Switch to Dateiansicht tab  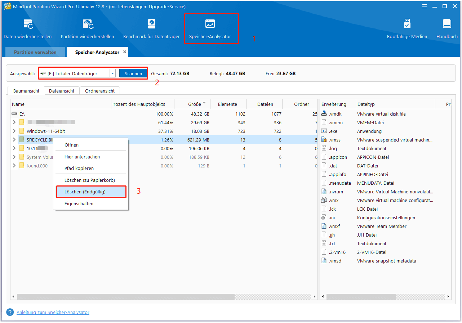point(62,91)
